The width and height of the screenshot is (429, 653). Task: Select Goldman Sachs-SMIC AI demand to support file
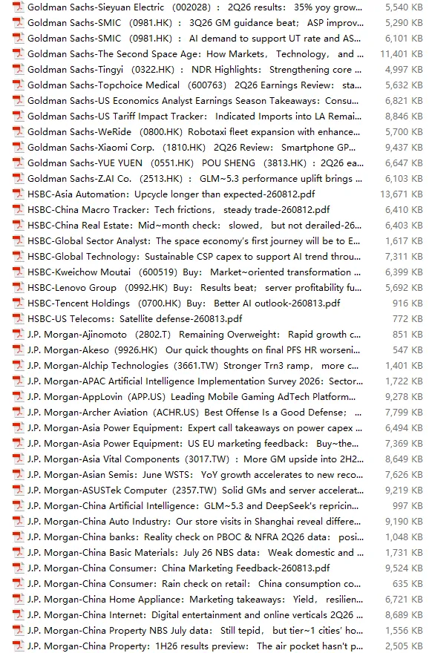point(194,39)
